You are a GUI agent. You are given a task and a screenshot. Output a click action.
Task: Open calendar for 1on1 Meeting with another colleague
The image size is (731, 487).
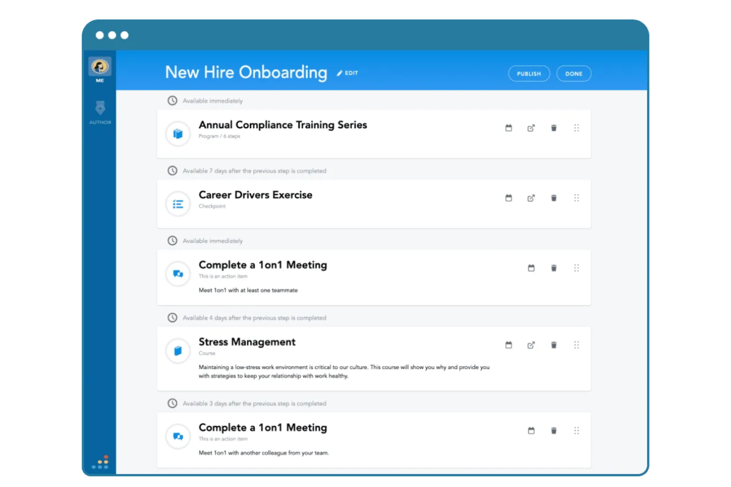[x=531, y=431]
